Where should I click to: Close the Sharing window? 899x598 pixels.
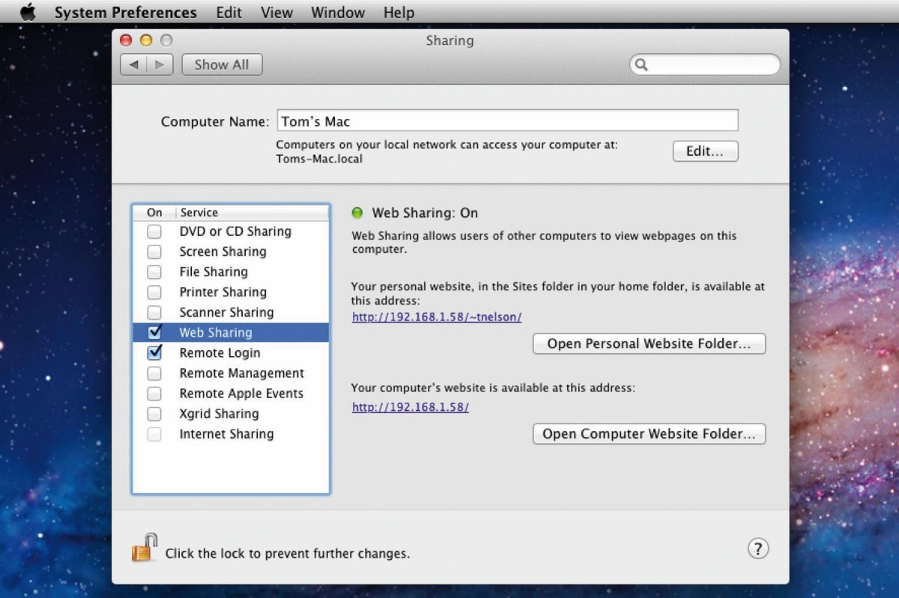[126, 40]
